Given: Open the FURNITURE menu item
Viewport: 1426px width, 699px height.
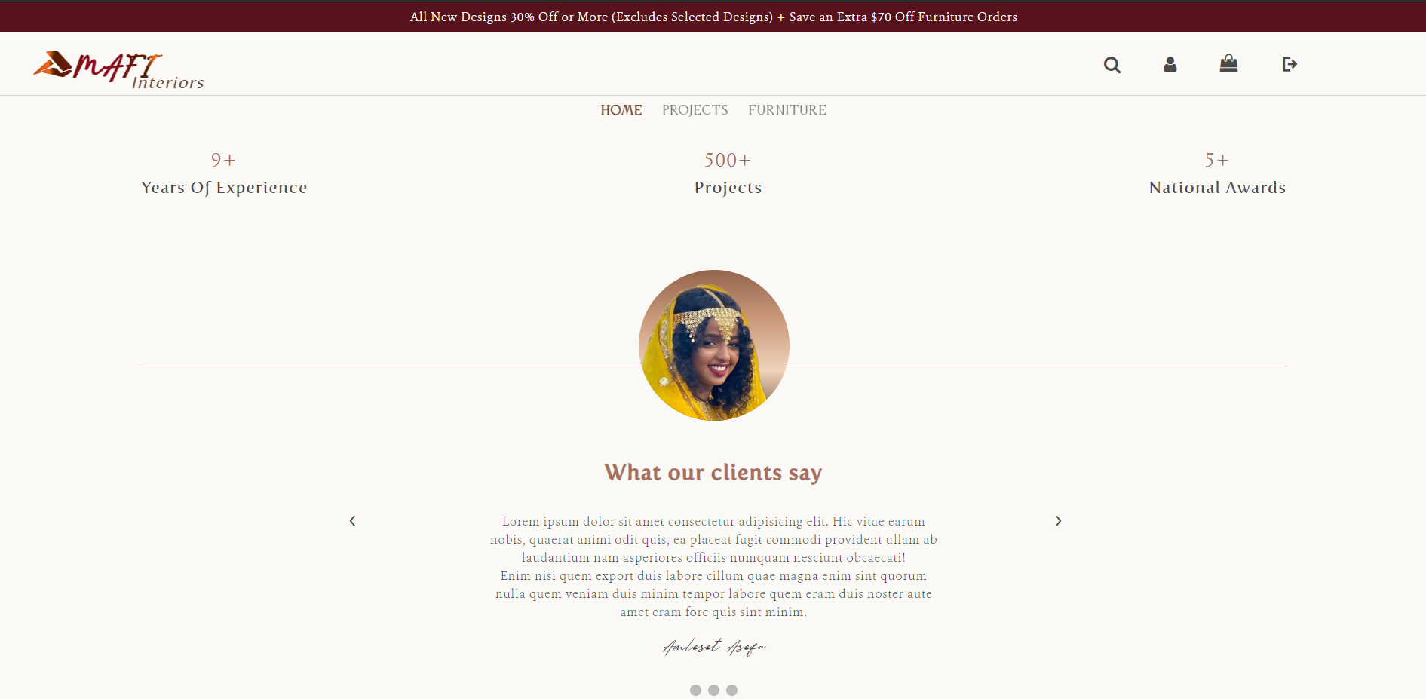Looking at the screenshot, I should tap(787, 110).
